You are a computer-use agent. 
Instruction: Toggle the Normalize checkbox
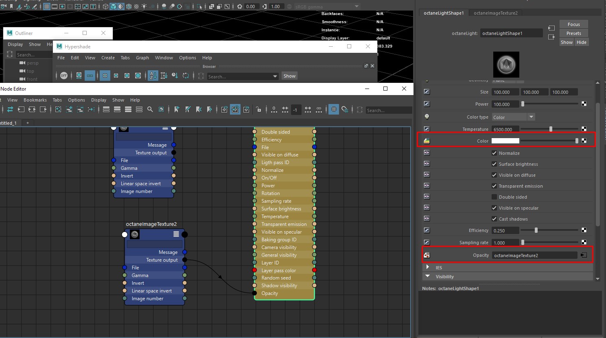[494, 153]
